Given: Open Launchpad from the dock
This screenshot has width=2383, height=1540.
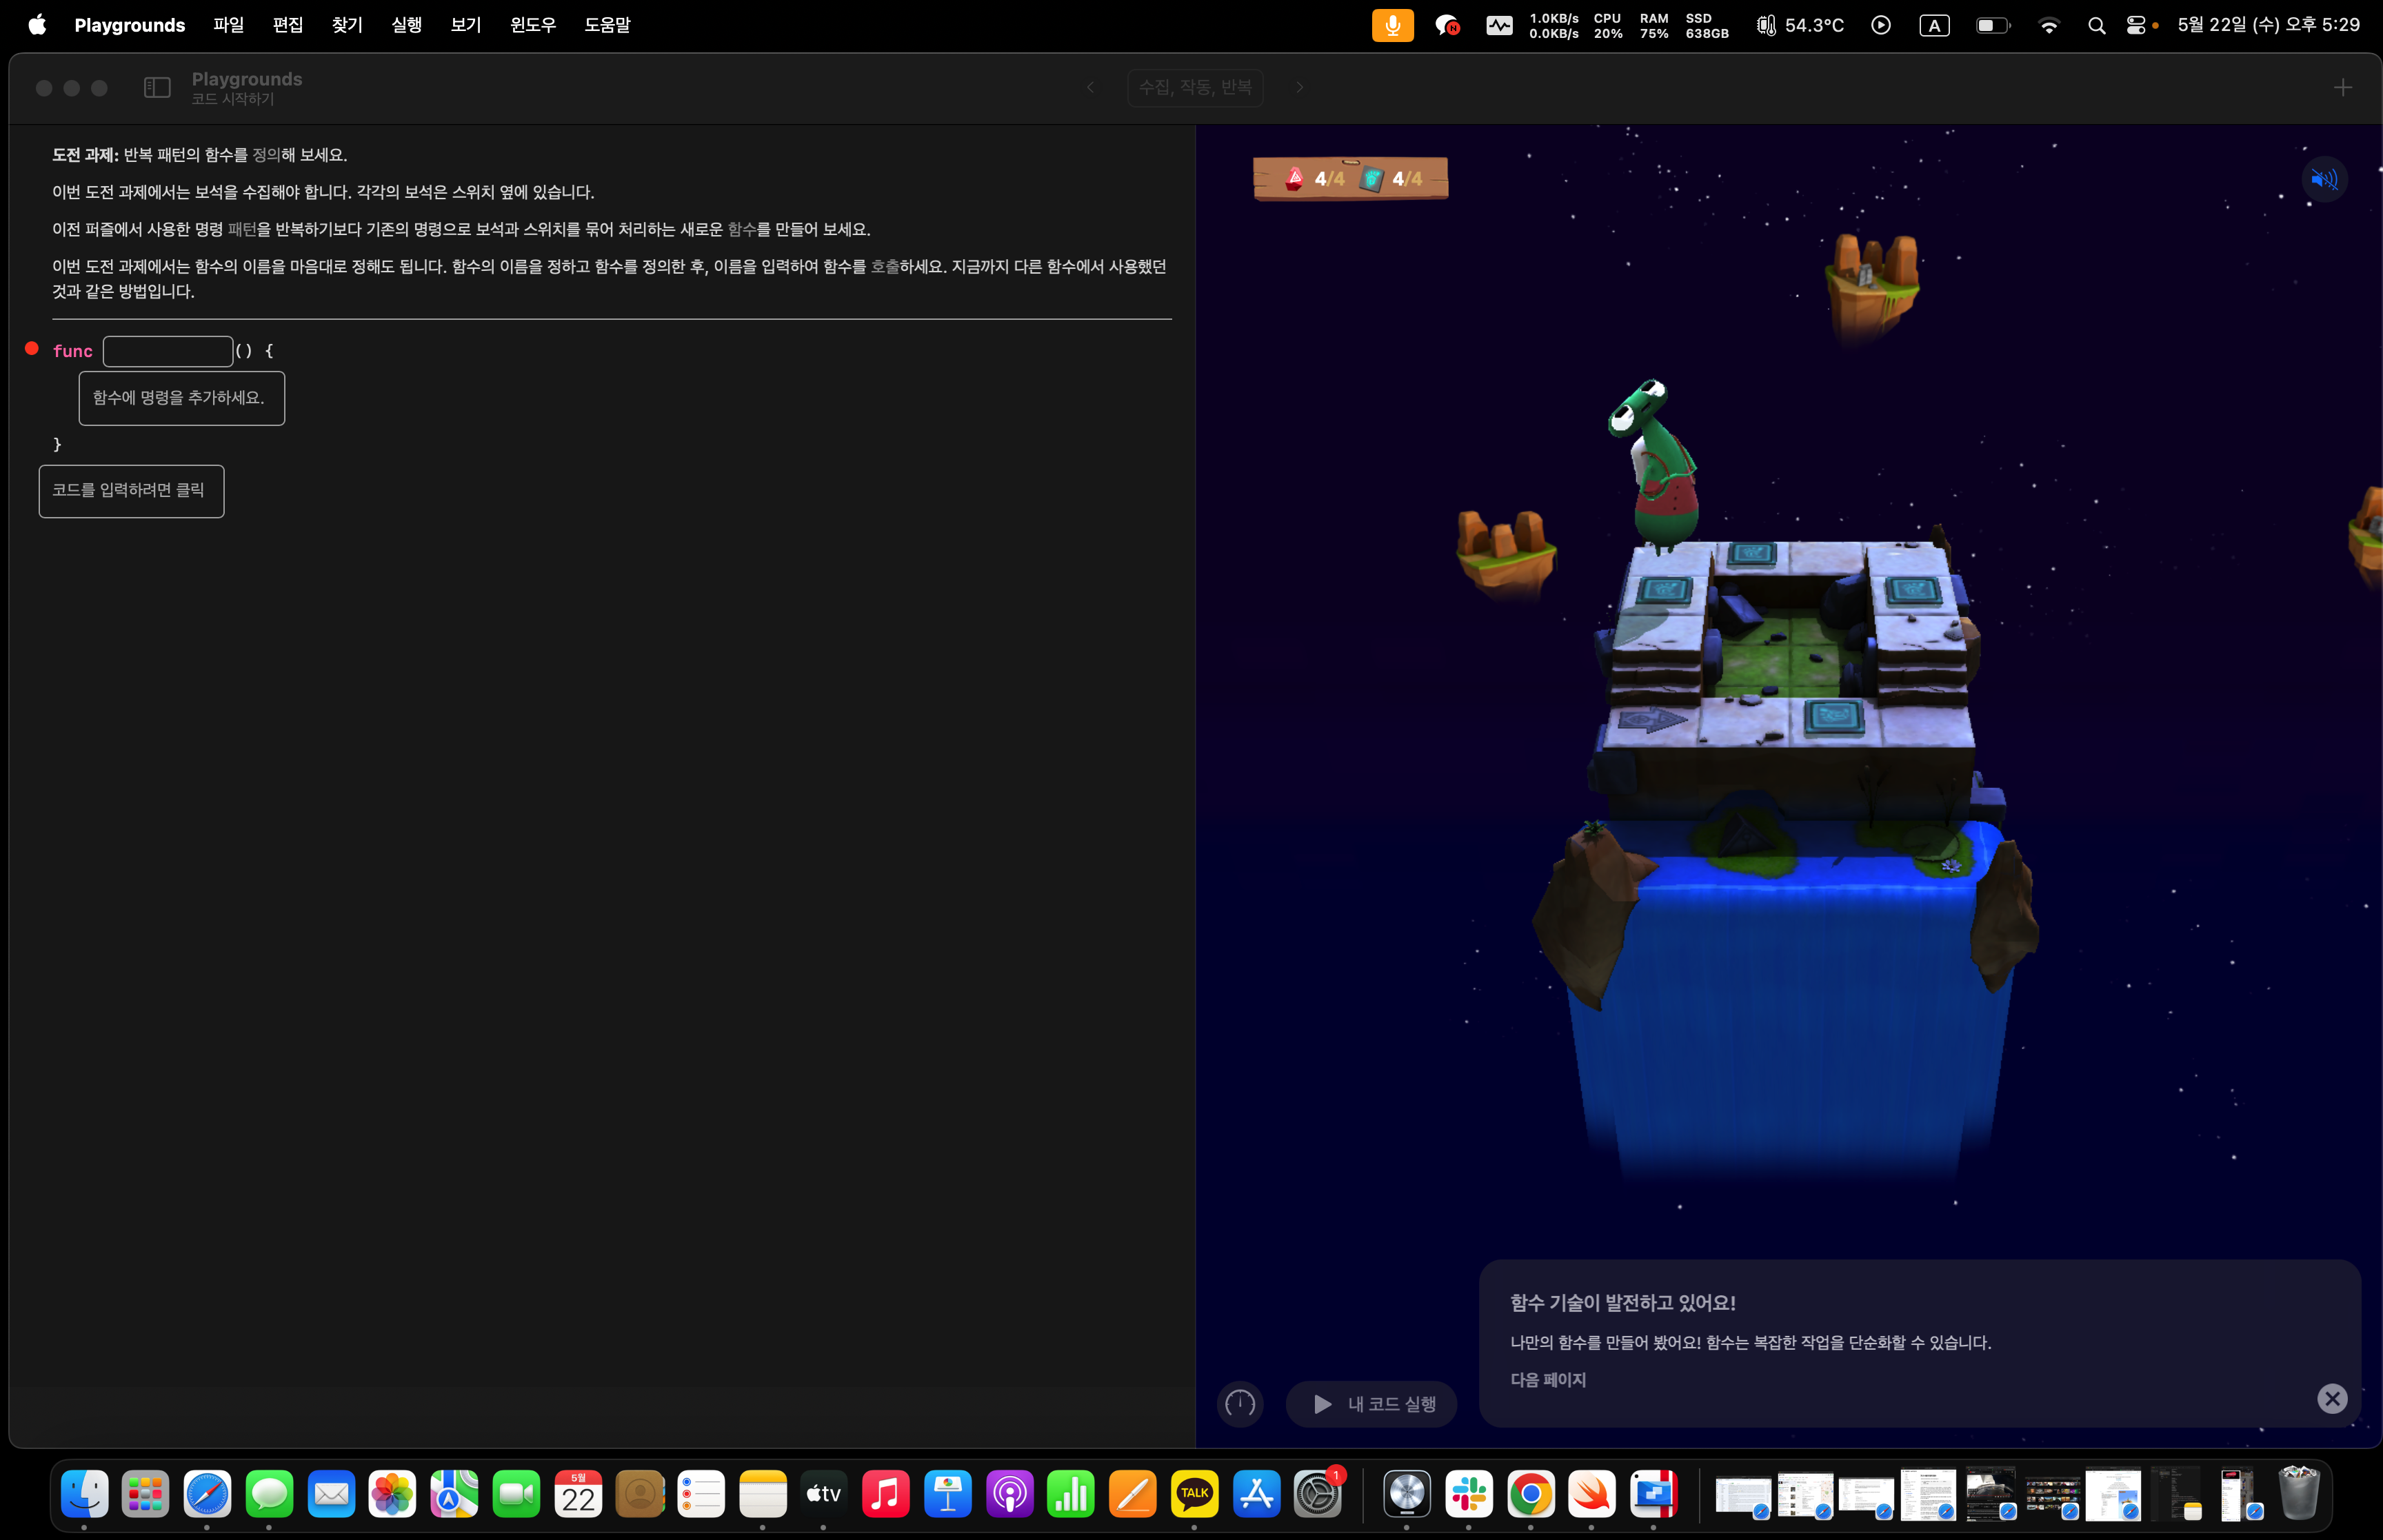Looking at the screenshot, I should [146, 1494].
